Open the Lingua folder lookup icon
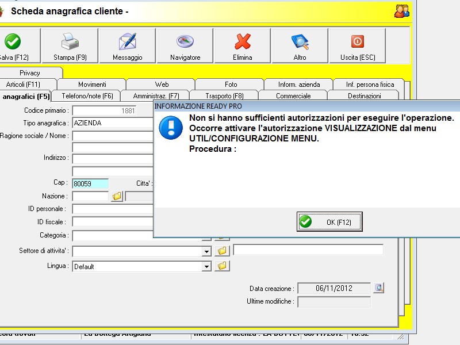This screenshot has height=345, width=460. click(222, 266)
